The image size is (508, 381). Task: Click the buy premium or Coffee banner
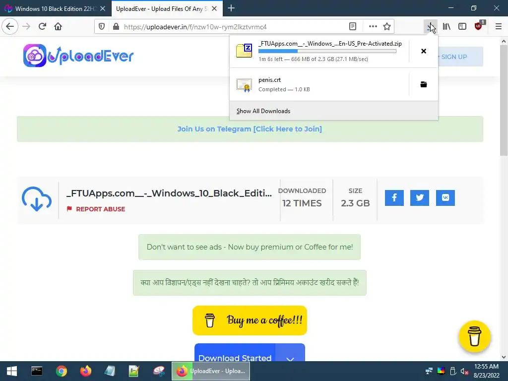(250, 247)
